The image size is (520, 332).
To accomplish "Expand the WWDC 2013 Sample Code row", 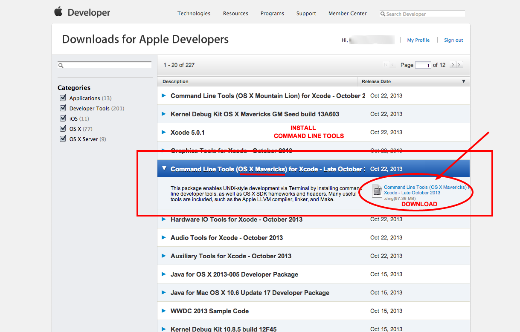I will (164, 311).
